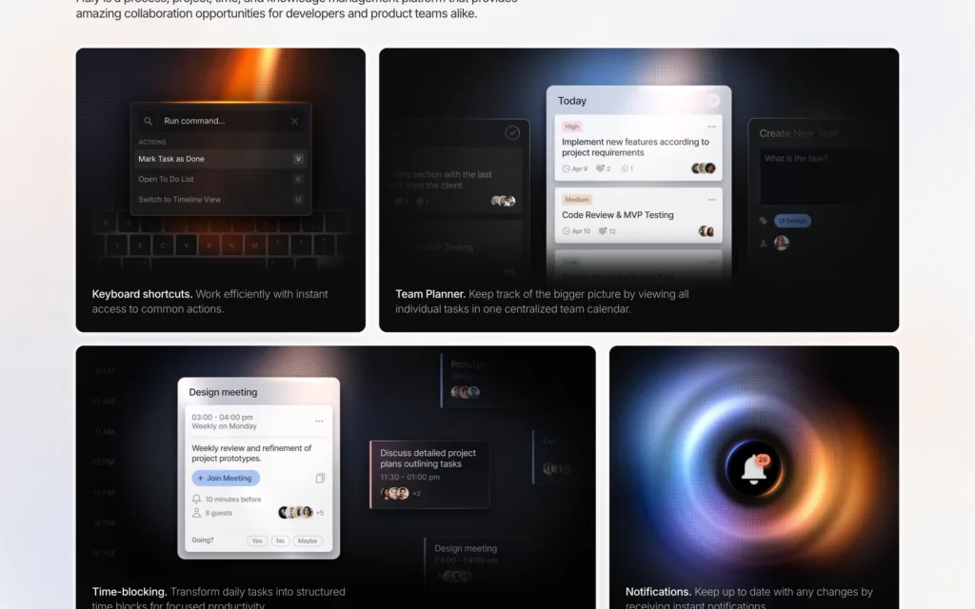Click assignee avatars on Code Review task
The width and height of the screenshot is (975, 609).
706,231
